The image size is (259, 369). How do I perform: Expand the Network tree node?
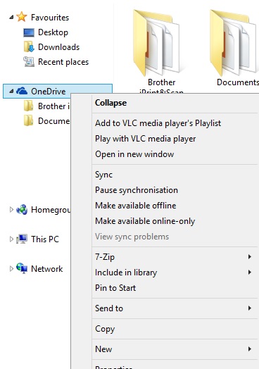(x=11, y=268)
